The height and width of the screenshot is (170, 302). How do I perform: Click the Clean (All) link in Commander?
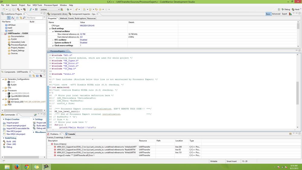tap(11, 144)
